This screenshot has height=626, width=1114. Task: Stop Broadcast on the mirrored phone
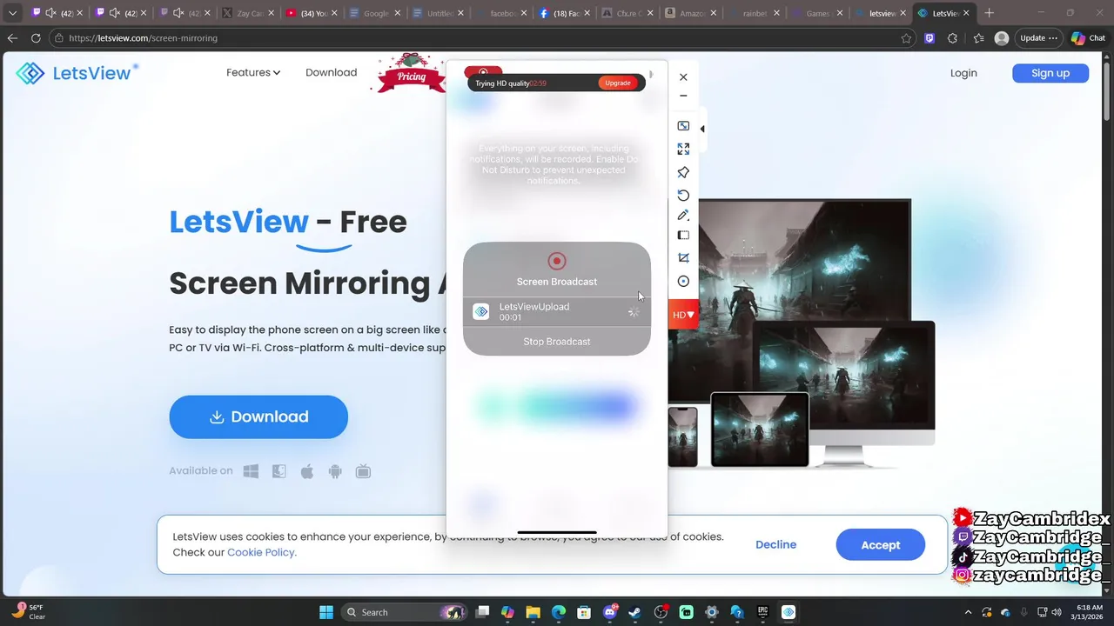coord(557,342)
